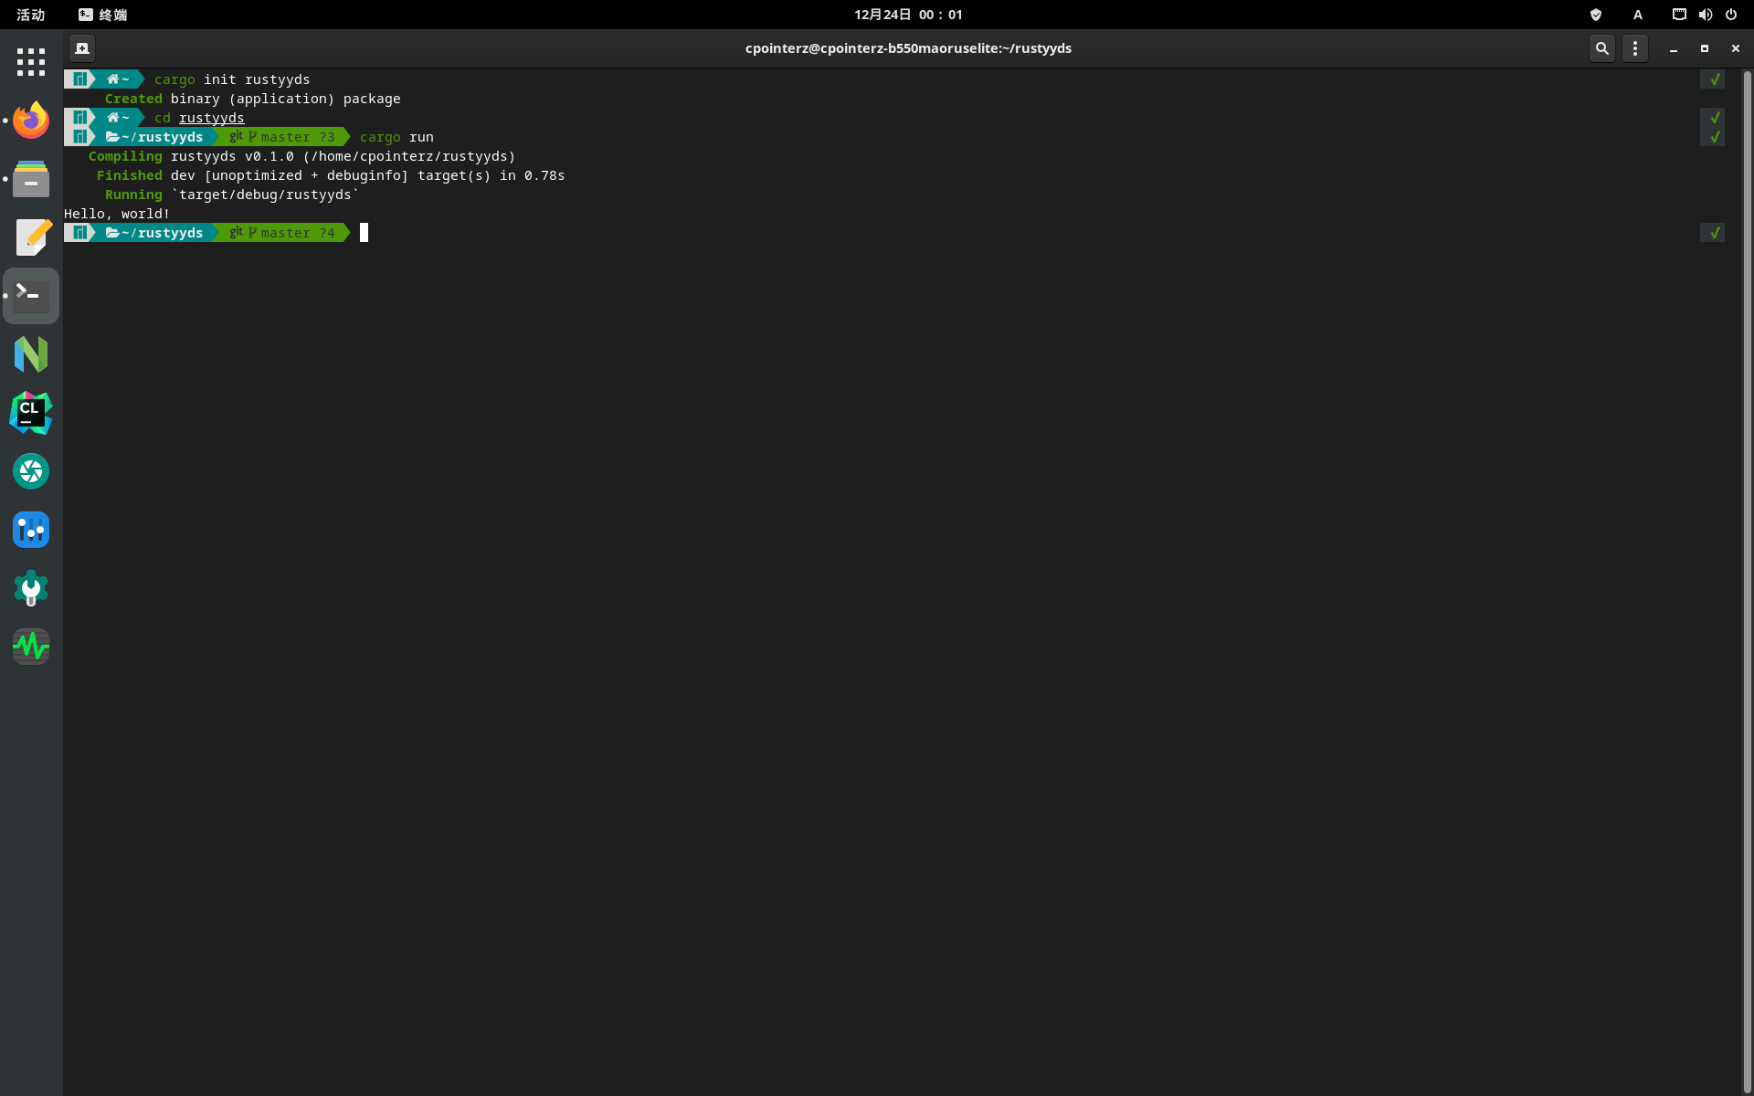Open the terminal hamburger menu
This screenshot has height=1096, width=1754.
[1635, 48]
